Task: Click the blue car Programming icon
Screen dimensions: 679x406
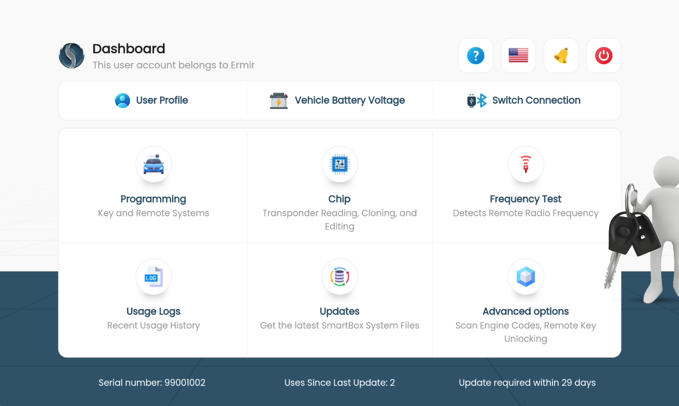Action: (153, 164)
